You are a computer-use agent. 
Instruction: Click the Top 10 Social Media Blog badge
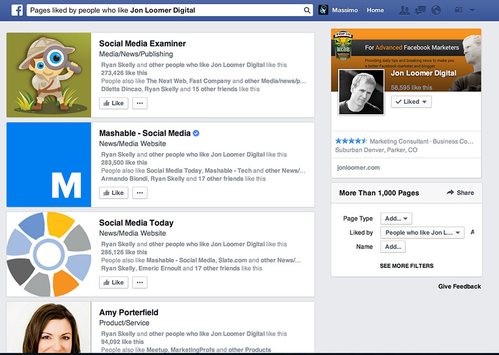[x=343, y=45]
